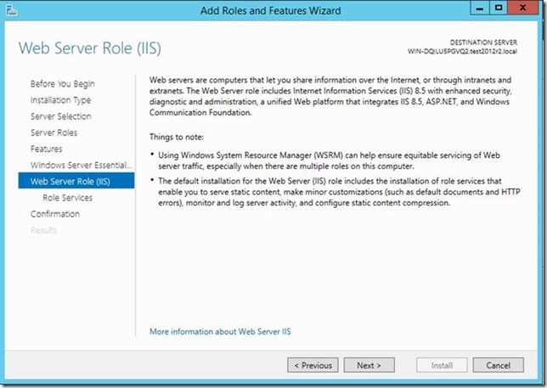
Task: Go to the Before You Begin step
Action: point(62,84)
